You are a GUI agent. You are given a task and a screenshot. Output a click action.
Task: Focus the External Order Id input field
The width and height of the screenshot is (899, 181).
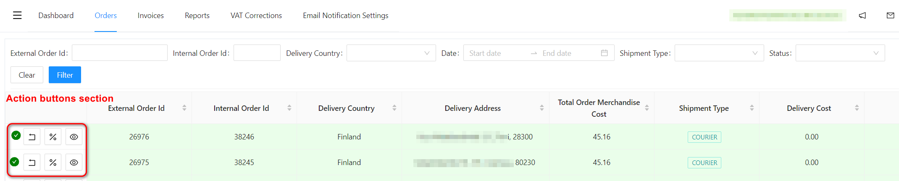[120, 53]
